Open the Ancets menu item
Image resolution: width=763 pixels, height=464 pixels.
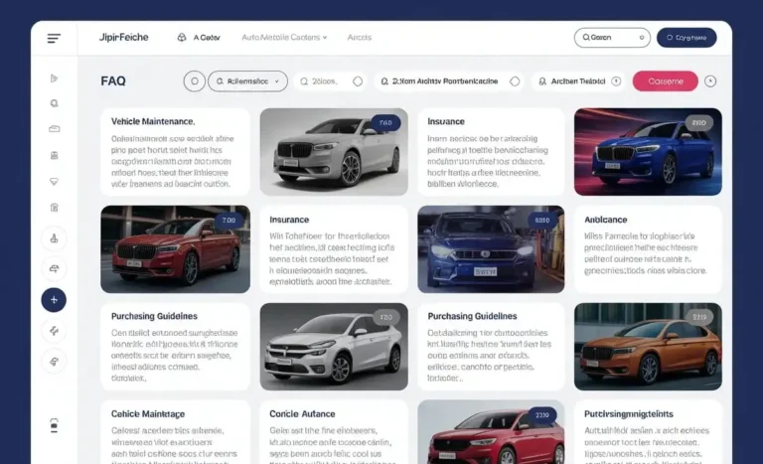359,38
